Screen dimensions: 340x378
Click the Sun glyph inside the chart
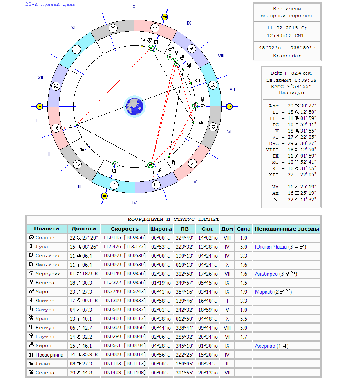click(x=198, y=81)
